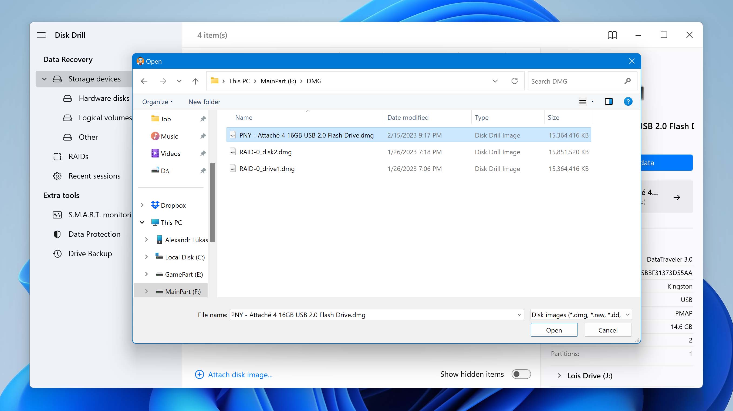Click the Open button
This screenshot has height=411, width=733.
(554, 330)
